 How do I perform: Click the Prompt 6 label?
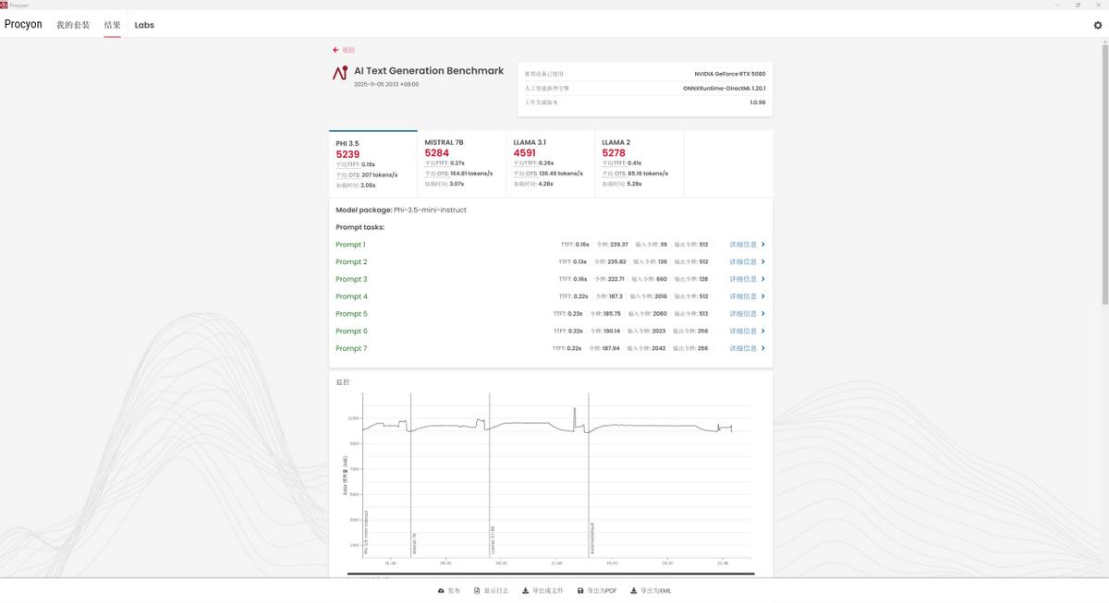351,331
